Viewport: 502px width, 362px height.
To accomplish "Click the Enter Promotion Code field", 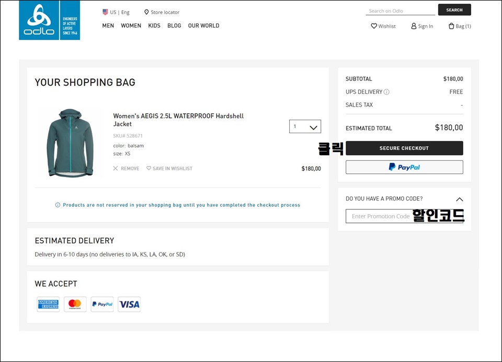I will pyautogui.click(x=404, y=216).
